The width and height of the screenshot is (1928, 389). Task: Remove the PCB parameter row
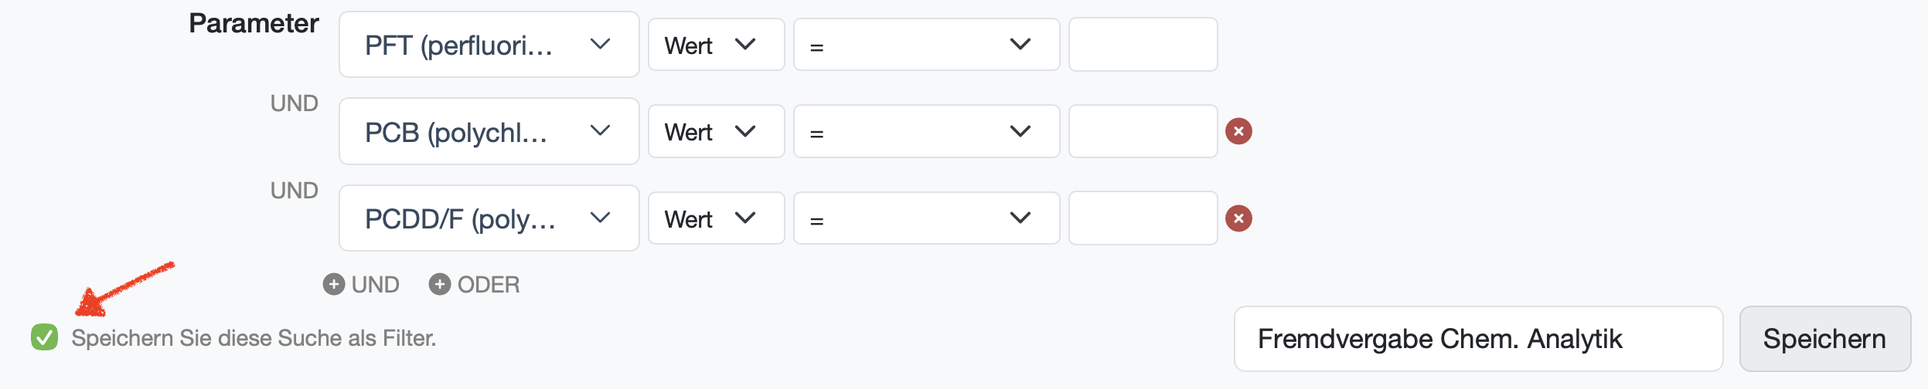coord(1238,131)
